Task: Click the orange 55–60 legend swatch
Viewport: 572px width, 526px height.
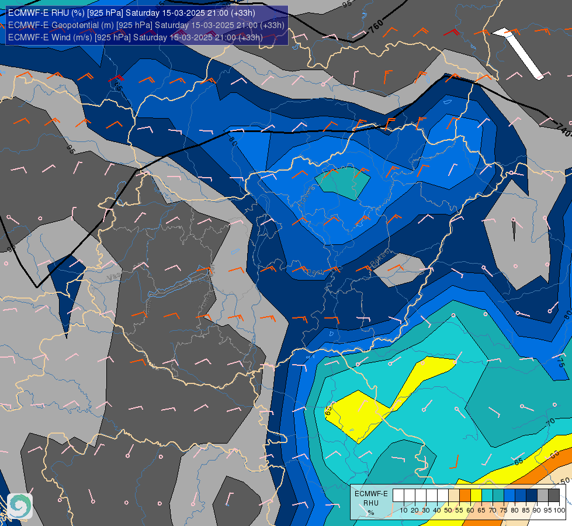Action: point(464,496)
